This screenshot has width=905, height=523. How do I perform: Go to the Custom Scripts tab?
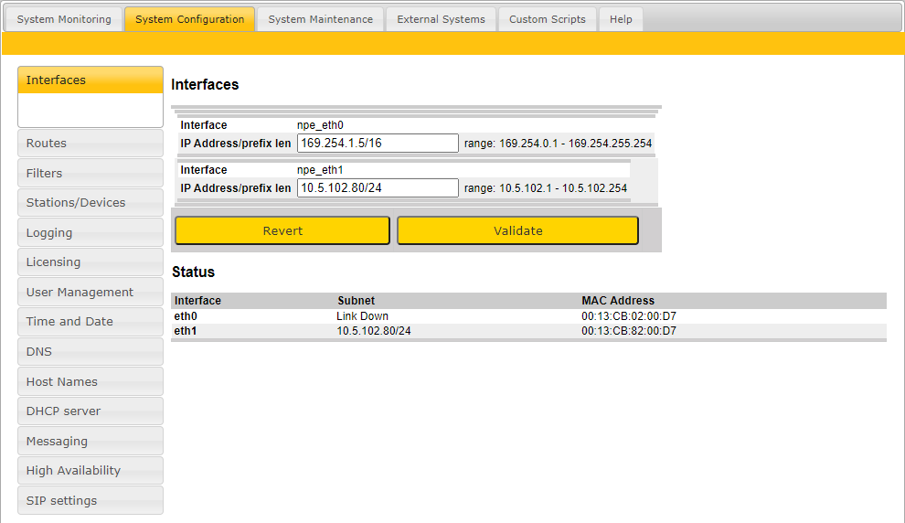pos(547,19)
